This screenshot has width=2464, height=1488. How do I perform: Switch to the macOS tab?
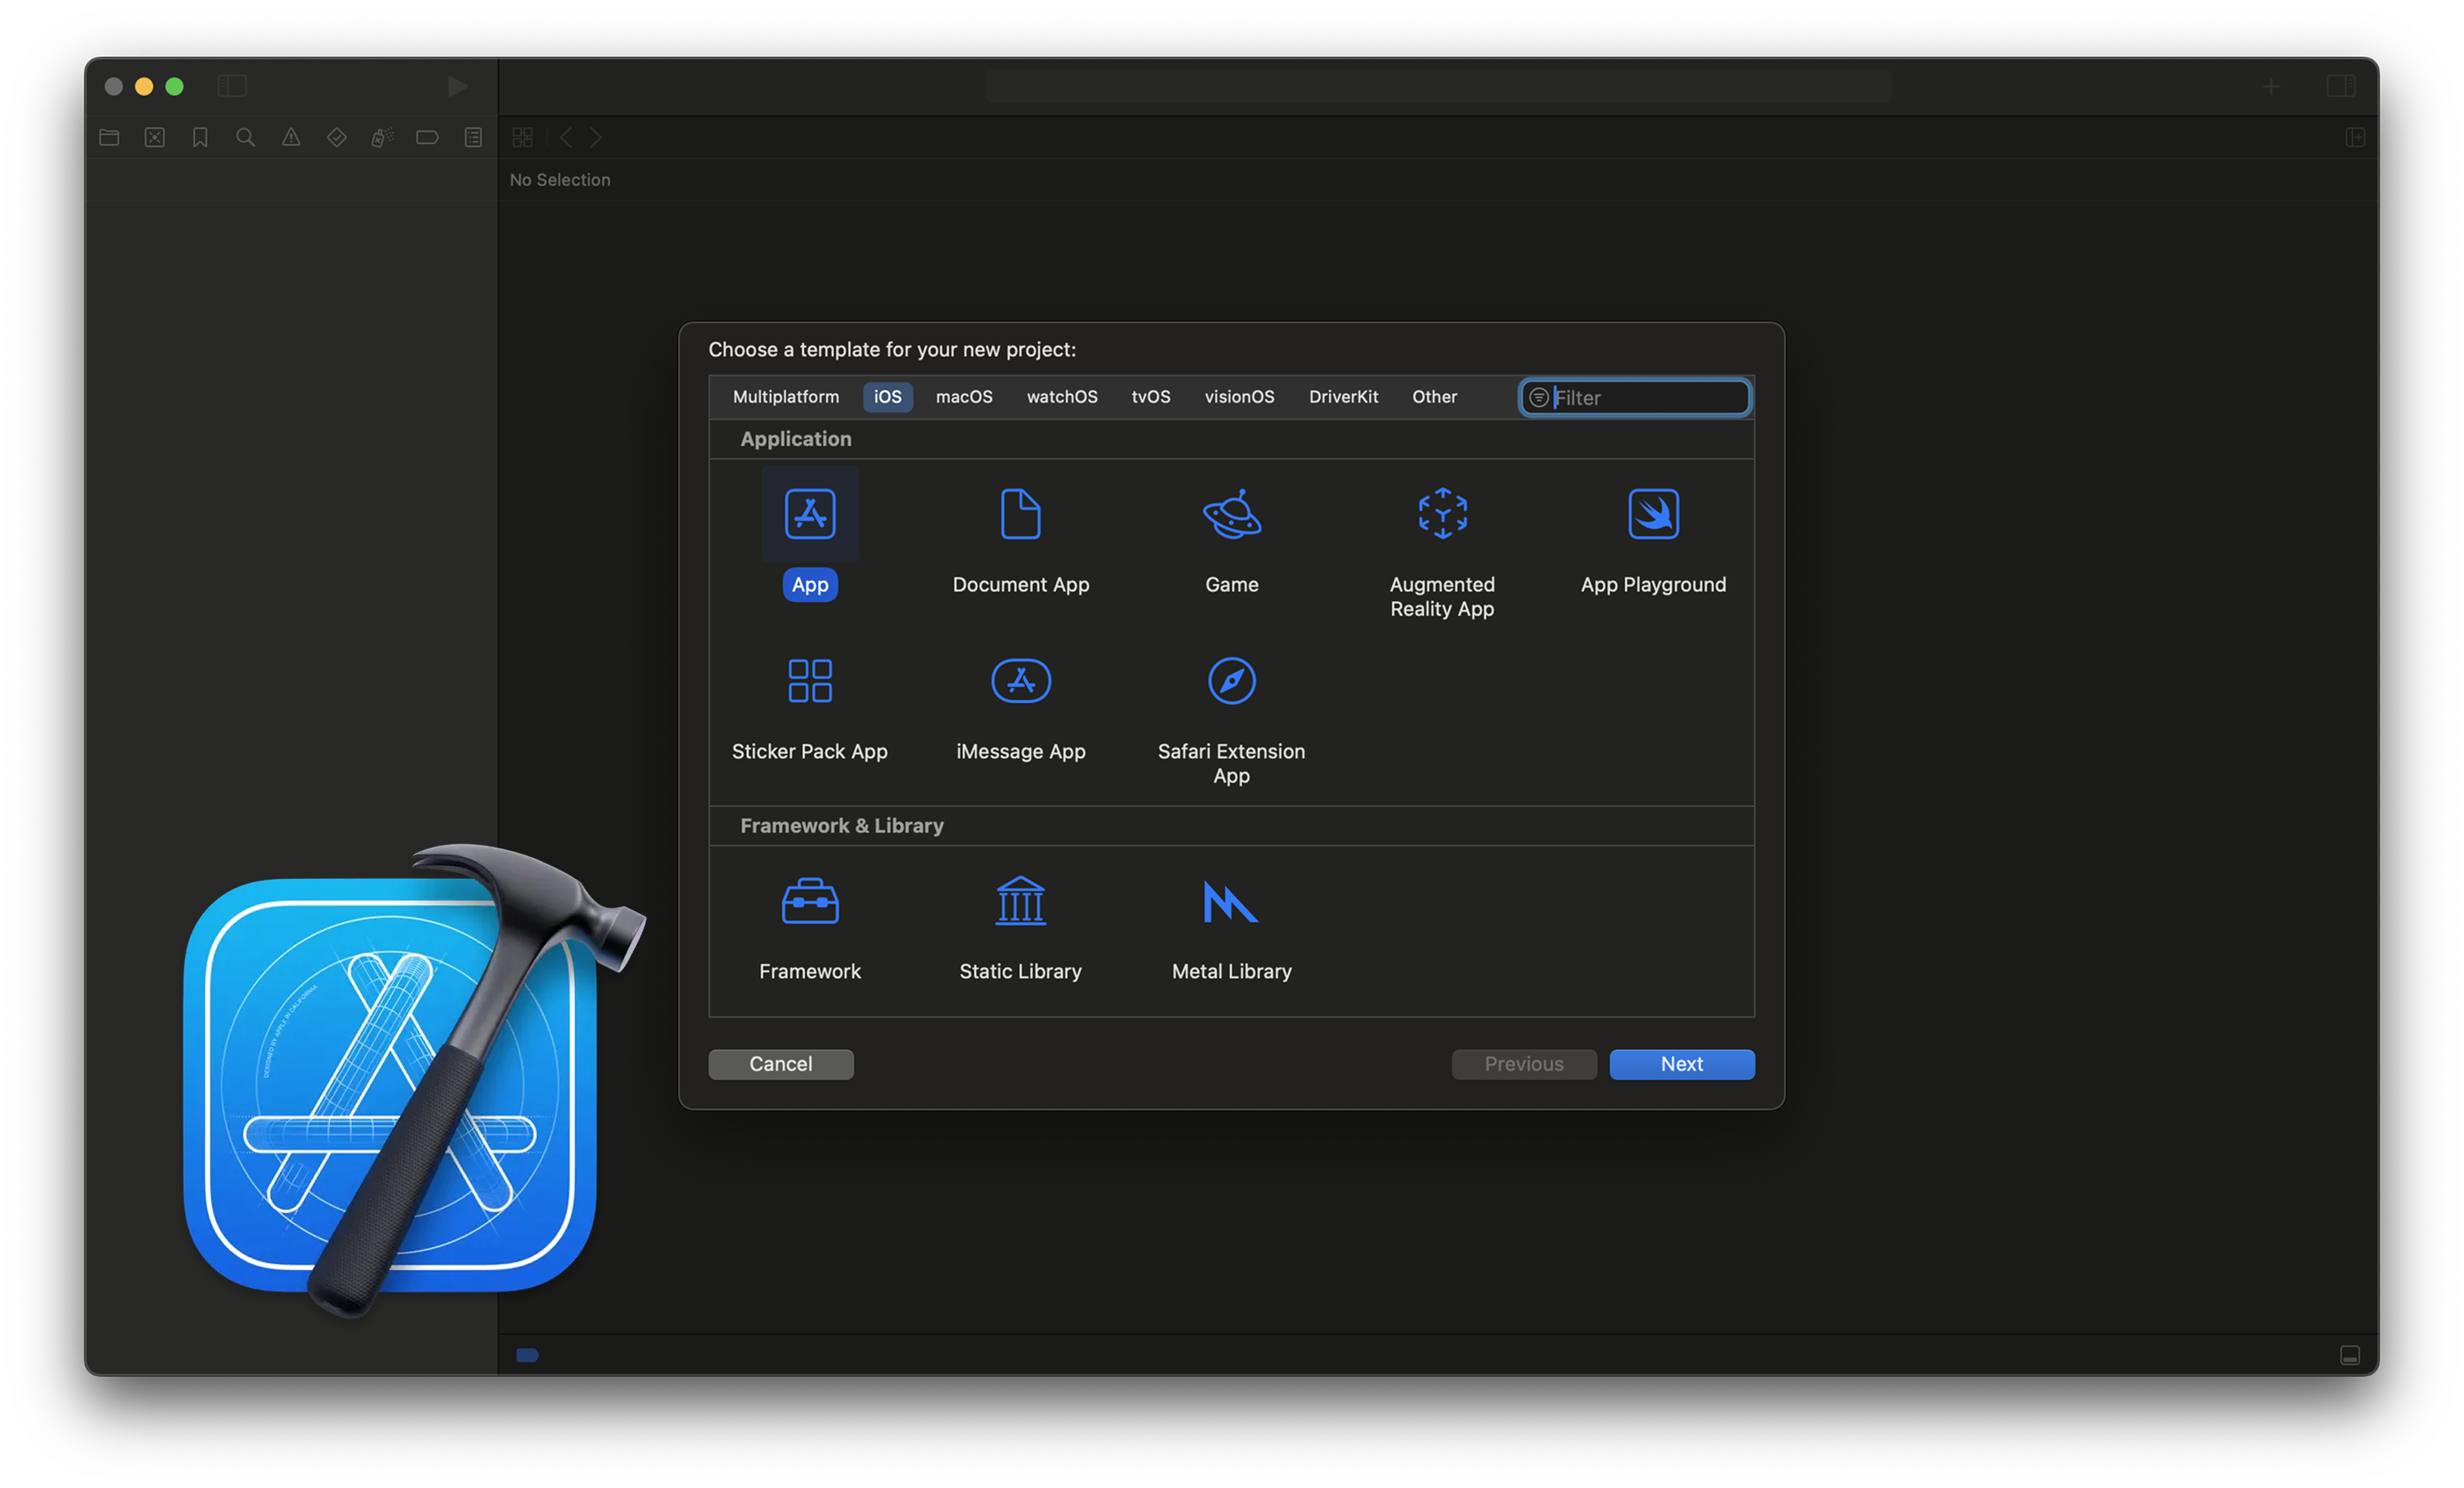point(964,397)
